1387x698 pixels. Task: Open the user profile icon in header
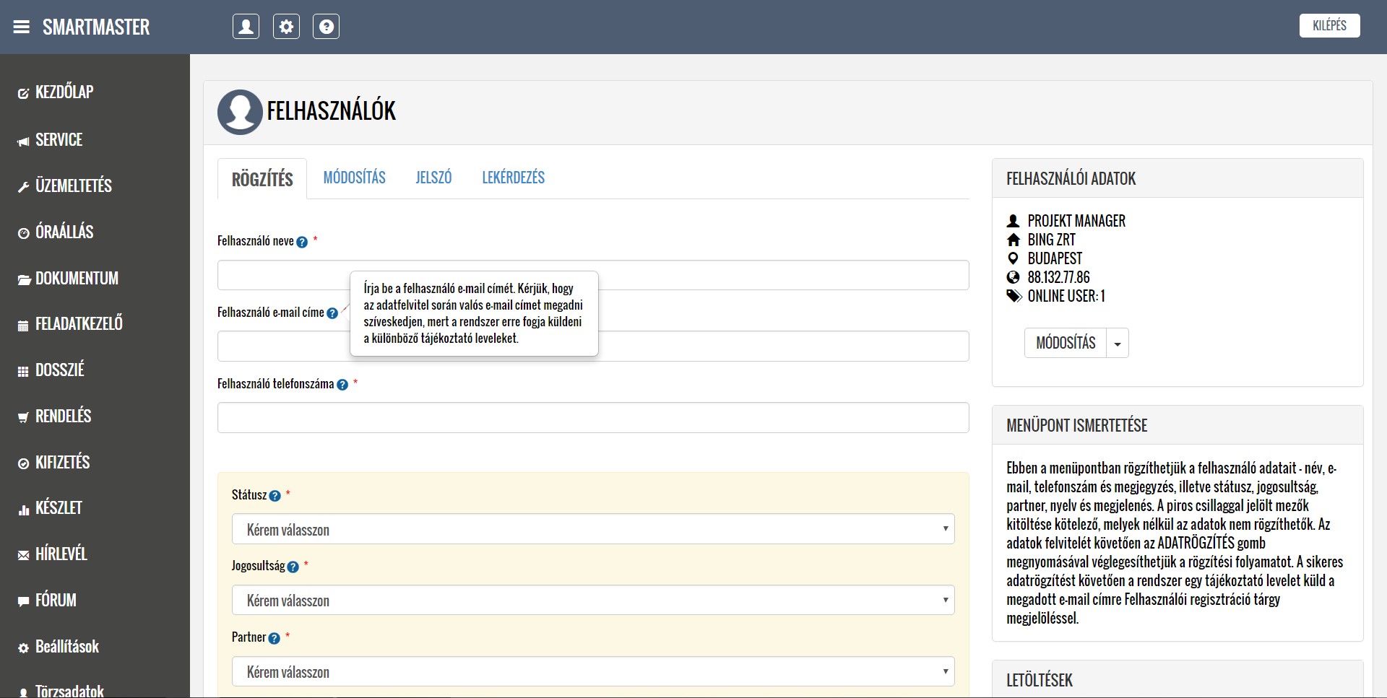246,27
